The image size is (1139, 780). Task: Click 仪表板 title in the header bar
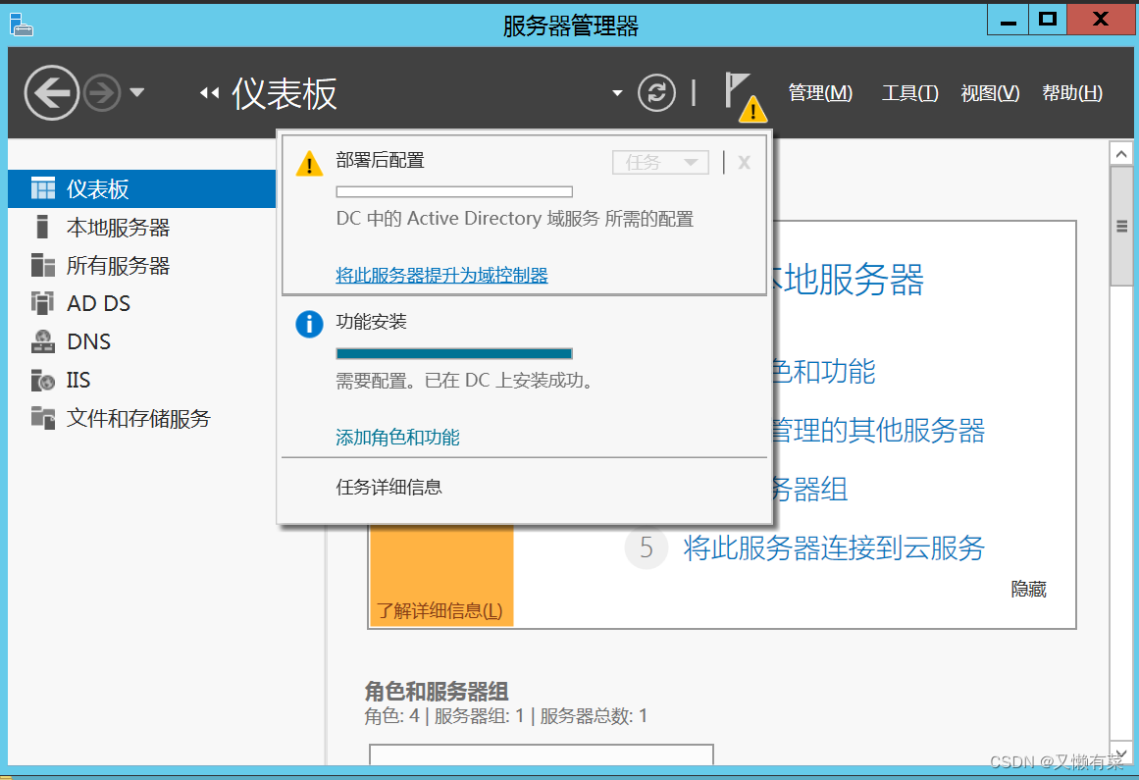coord(285,93)
